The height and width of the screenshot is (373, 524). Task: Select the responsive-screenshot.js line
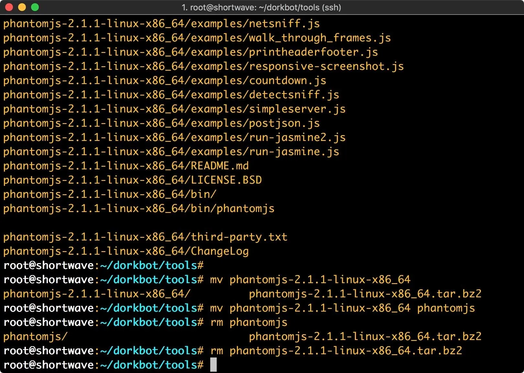(203, 66)
